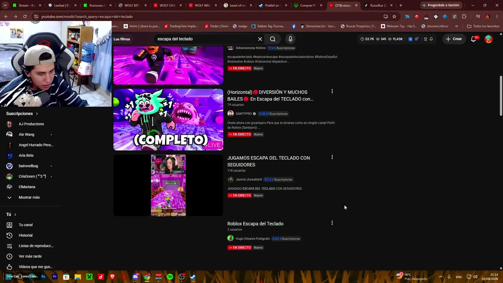Screen dimensions: 503x283
Task: Open options for Roblox Escapa del Teclado video
Action: coord(332,223)
